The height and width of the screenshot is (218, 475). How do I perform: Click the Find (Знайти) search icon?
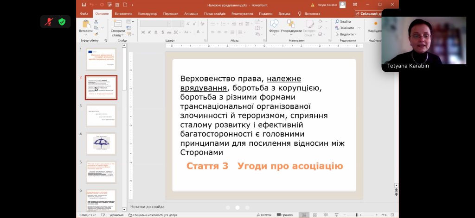coord(337,22)
